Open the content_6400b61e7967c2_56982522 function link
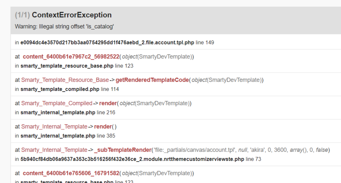Viewport: 341px width, 183px height. click(71, 57)
